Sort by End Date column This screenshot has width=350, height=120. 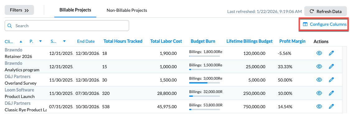[86, 42]
